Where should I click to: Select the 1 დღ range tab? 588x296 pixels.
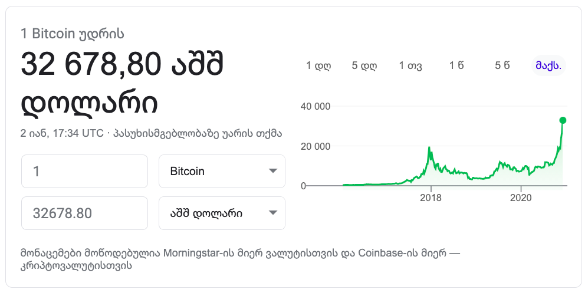318,66
